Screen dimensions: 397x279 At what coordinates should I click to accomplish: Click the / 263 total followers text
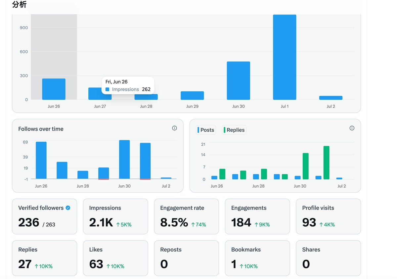coord(49,225)
